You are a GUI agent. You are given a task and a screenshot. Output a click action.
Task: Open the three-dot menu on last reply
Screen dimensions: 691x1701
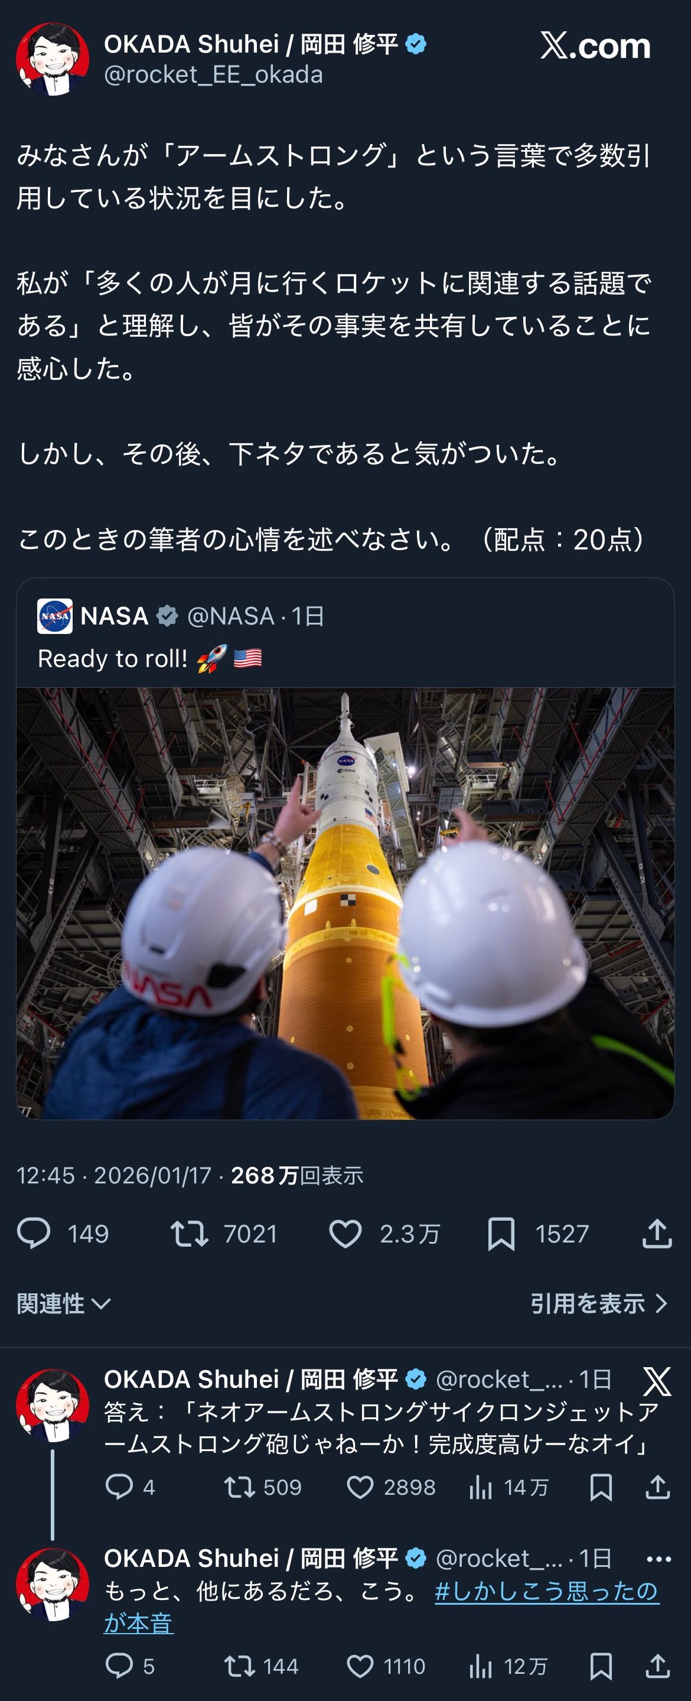pyautogui.click(x=659, y=1559)
